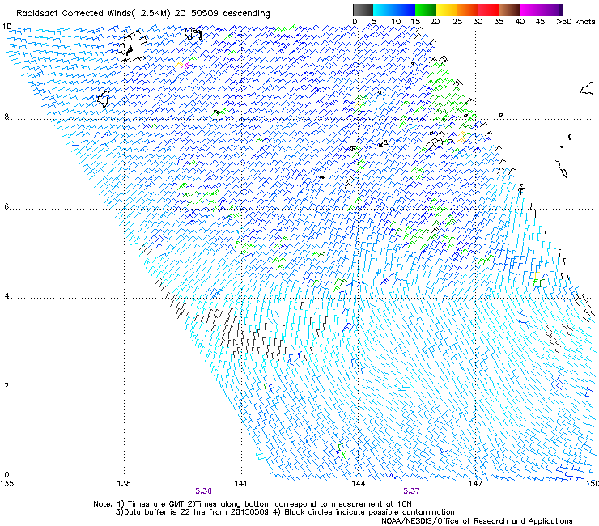Screen dimensions: 599x526
Task: Click the magenta 40-45 knots legend swatch
Action: pos(531,10)
